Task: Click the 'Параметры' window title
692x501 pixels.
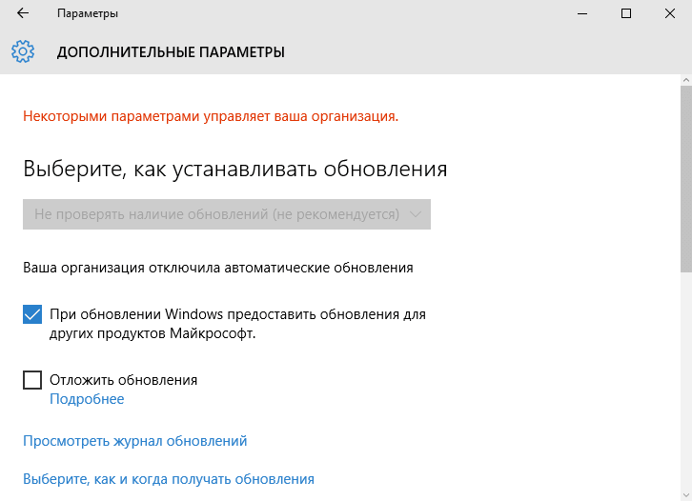Action: (x=88, y=13)
